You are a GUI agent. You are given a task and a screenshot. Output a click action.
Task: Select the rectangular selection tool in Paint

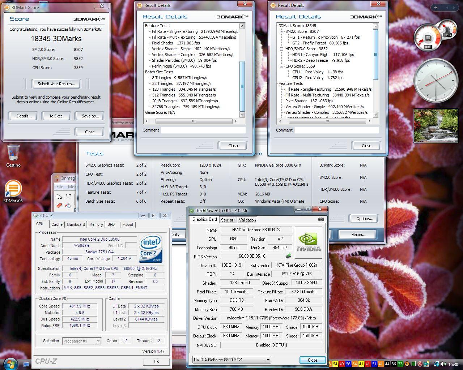(x=68, y=197)
